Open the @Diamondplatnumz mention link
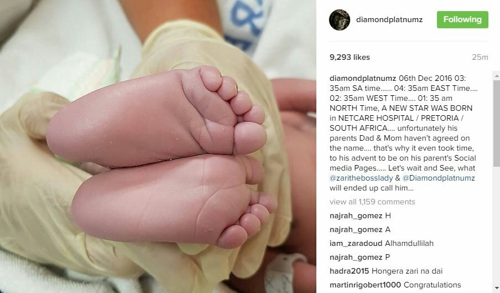This screenshot has height=293, width=500. coord(439,178)
